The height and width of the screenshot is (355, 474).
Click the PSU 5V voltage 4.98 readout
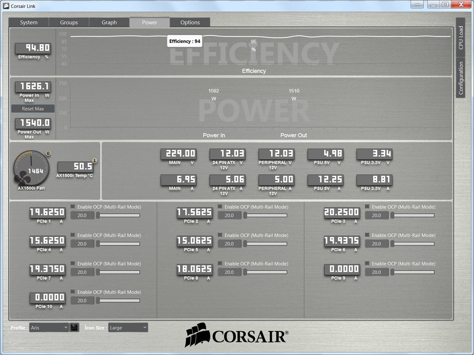(x=325, y=153)
